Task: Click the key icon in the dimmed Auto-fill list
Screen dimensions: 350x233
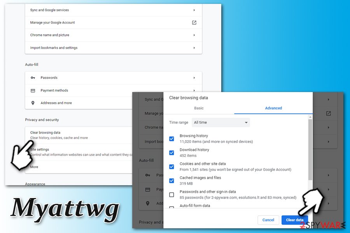Action: click(148, 175)
